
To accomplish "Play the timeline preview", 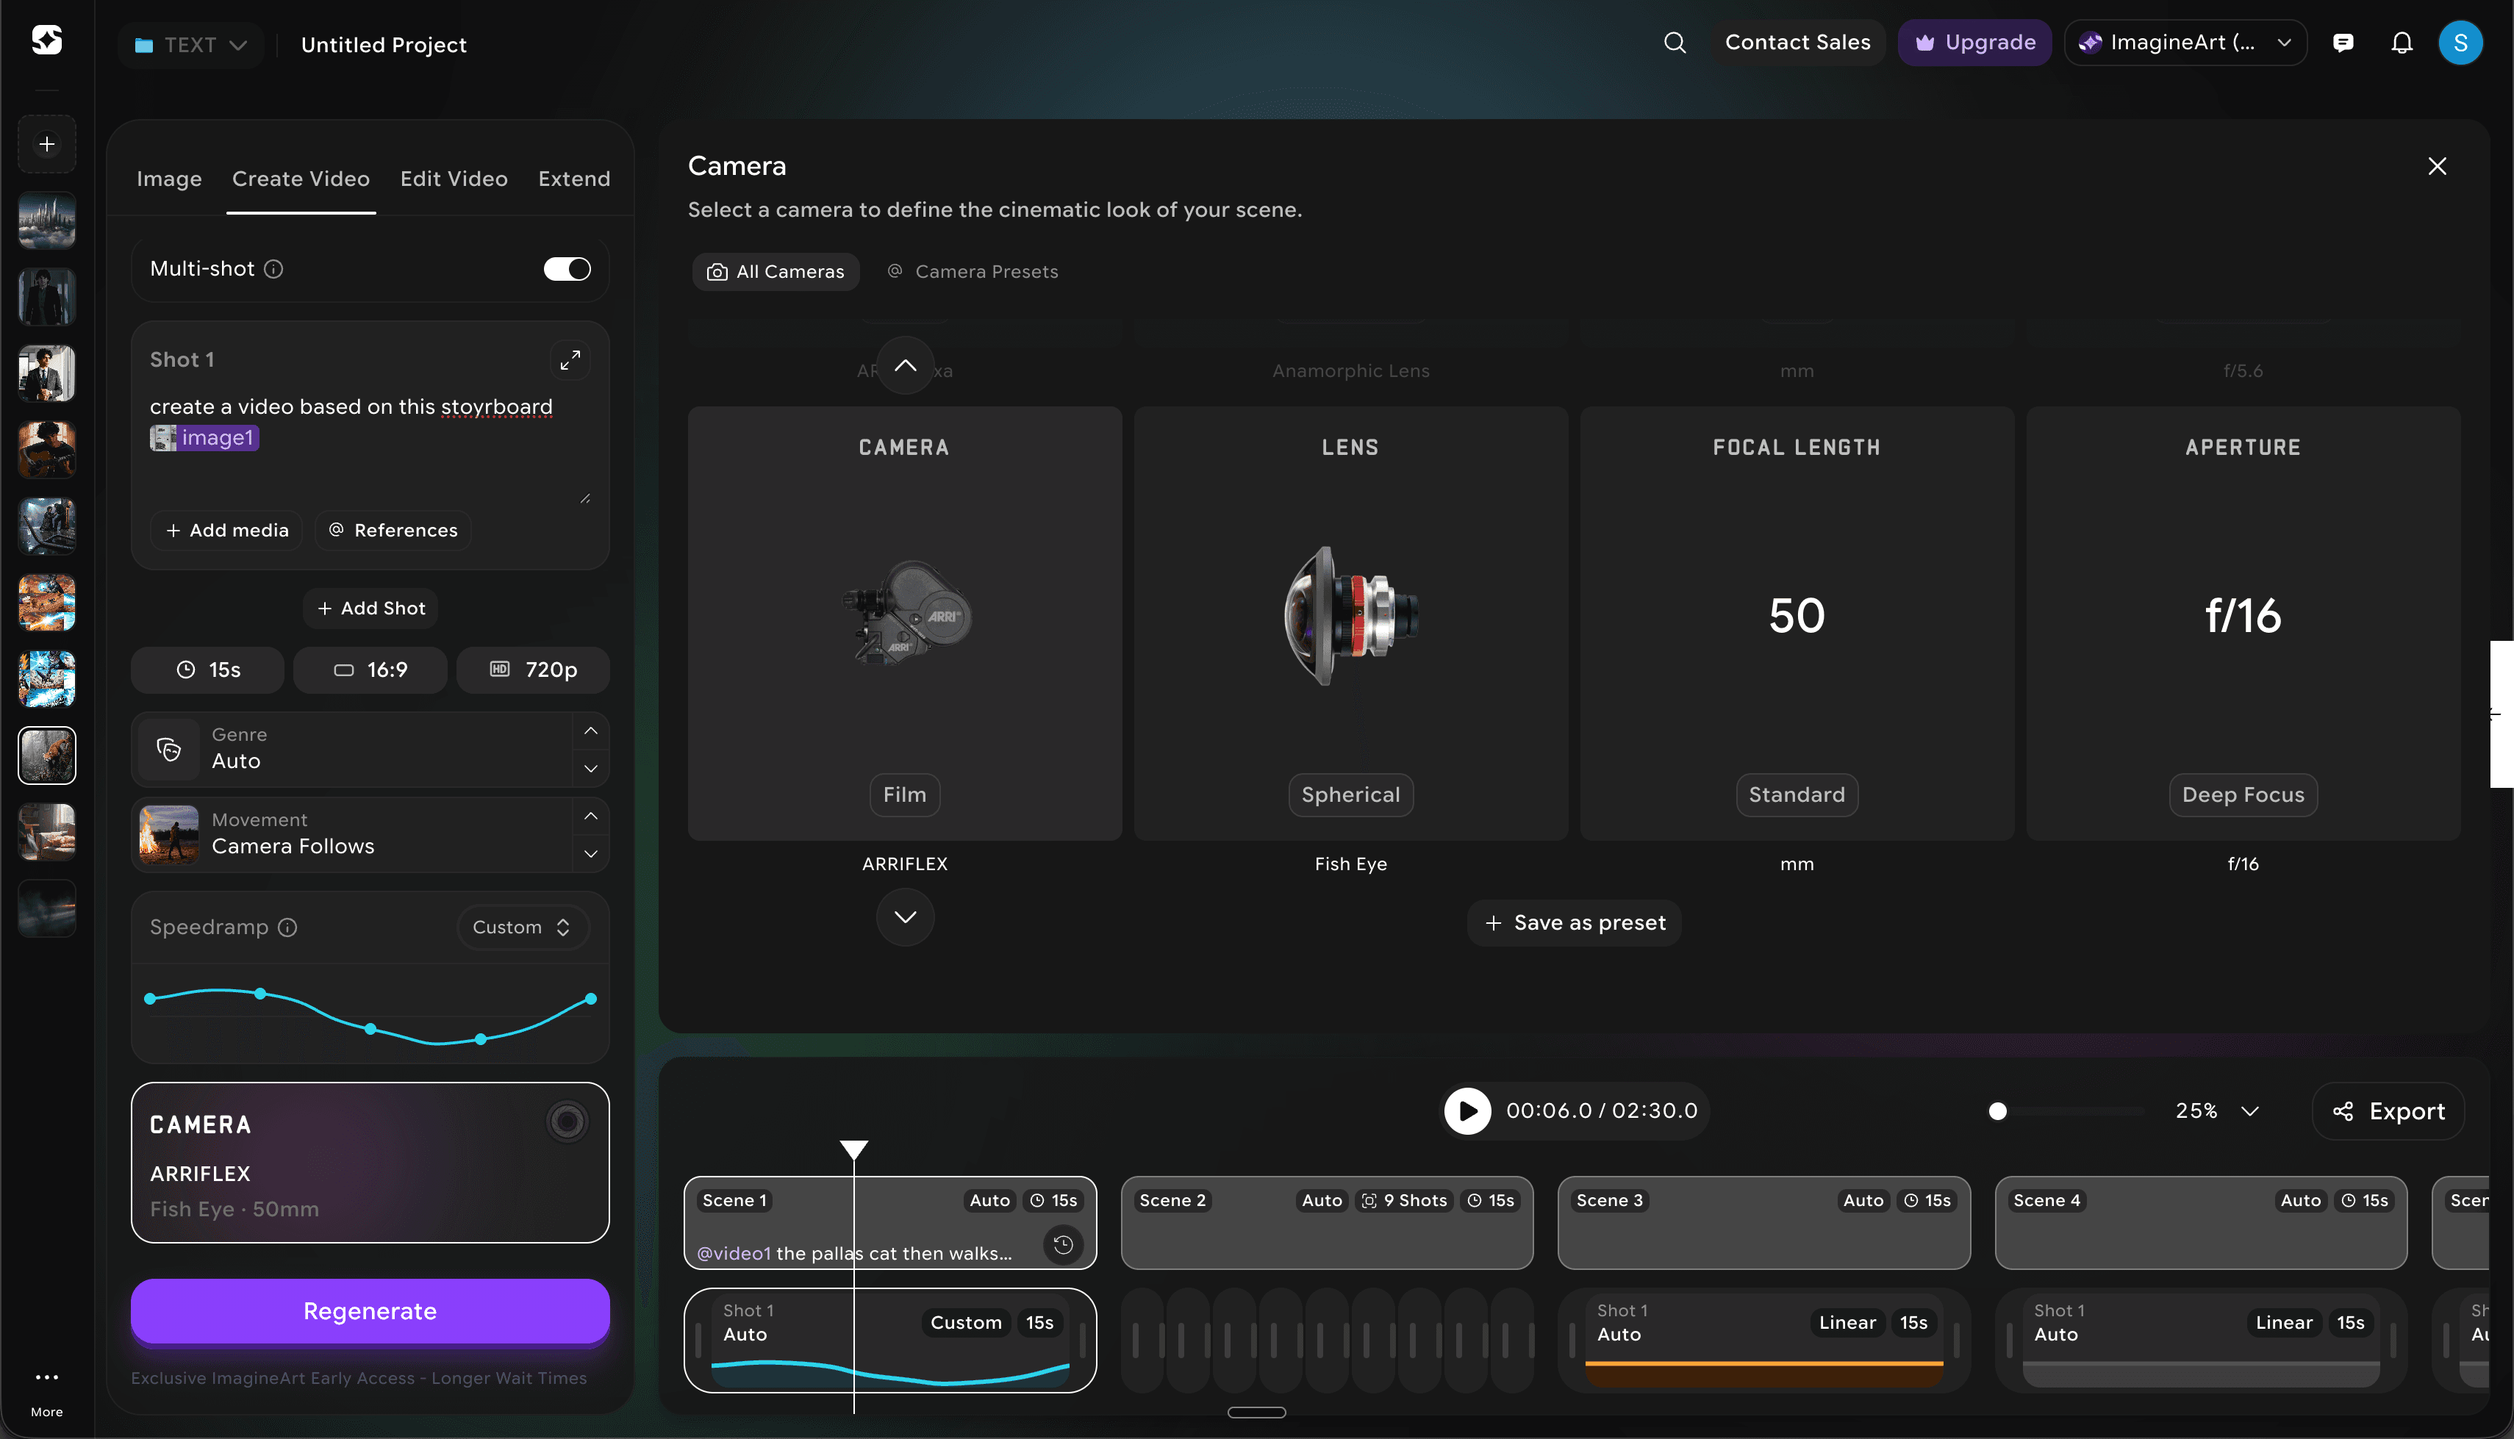I will tap(1467, 1111).
